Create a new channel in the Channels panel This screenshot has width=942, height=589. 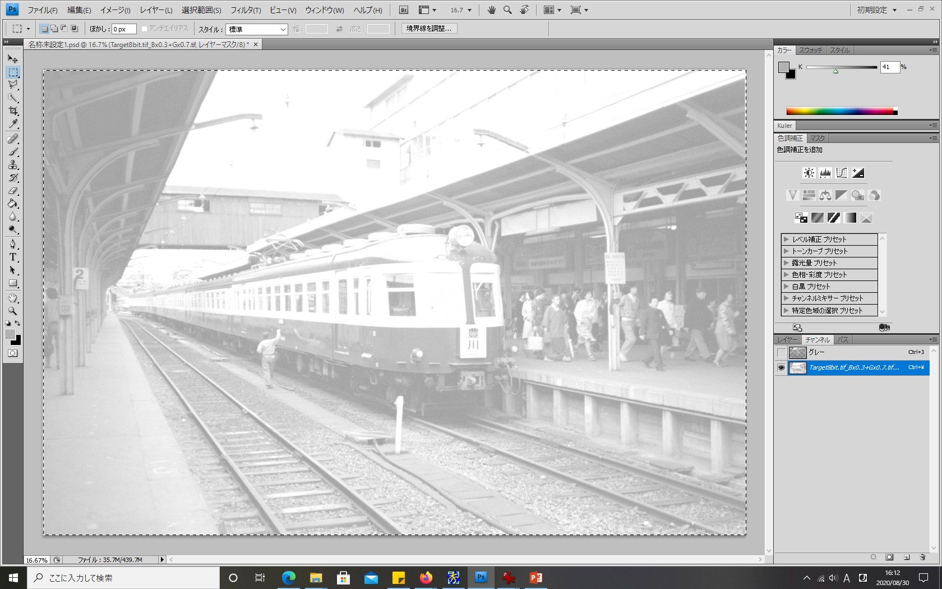tap(906, 557)
